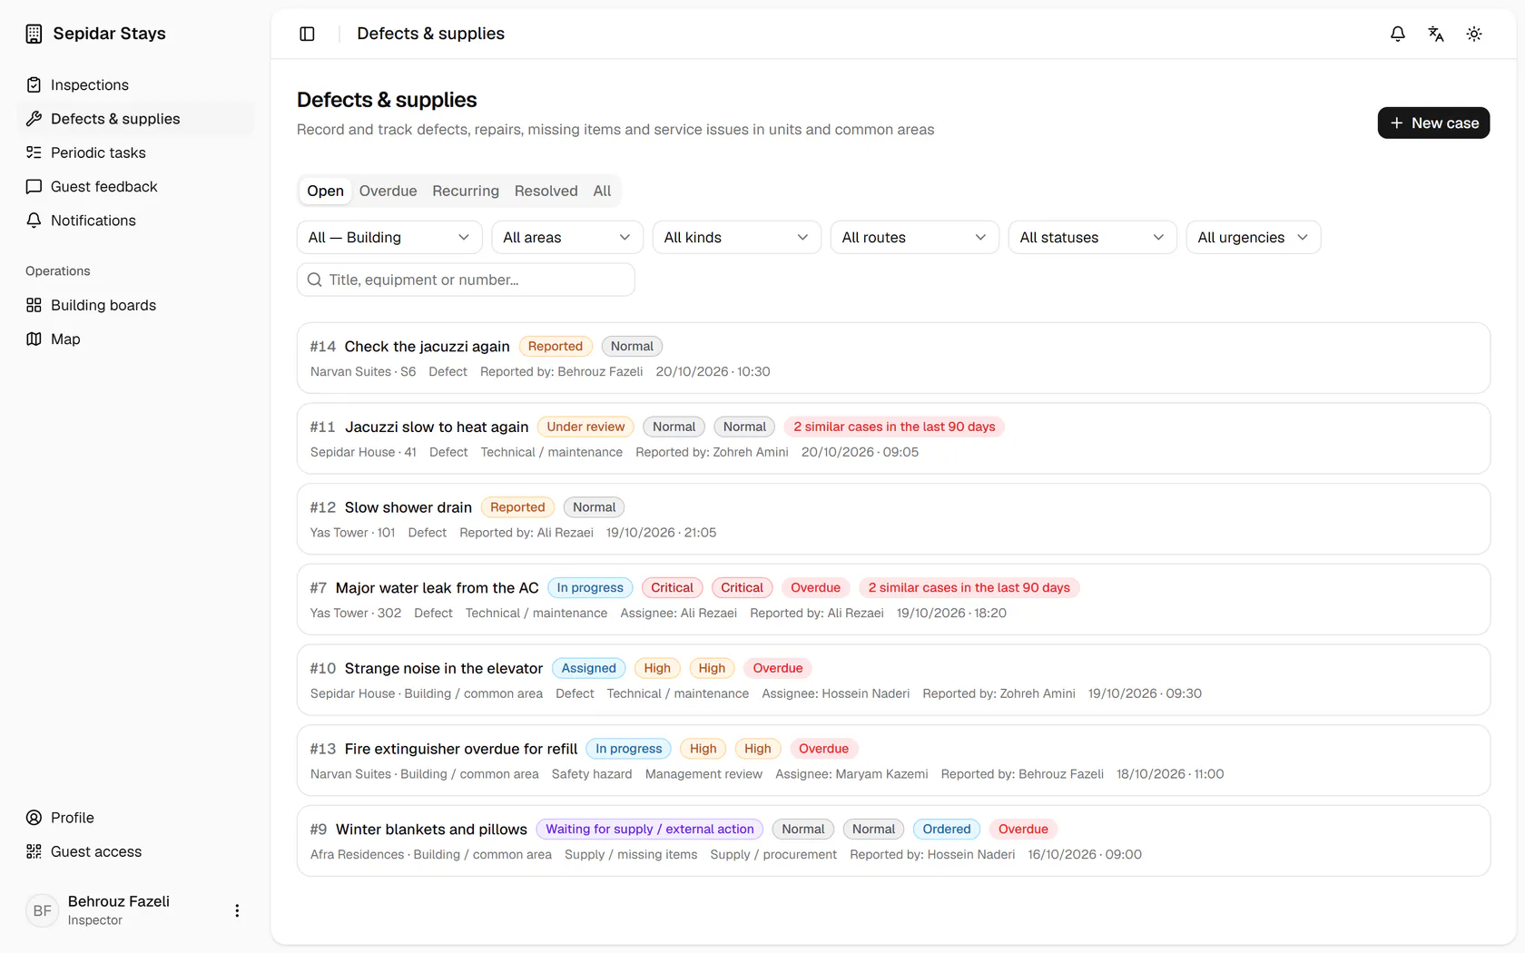Screen dimensions: 1525x953
Task: Click the Sepidar Stays building logo
Action: (34, 34)
